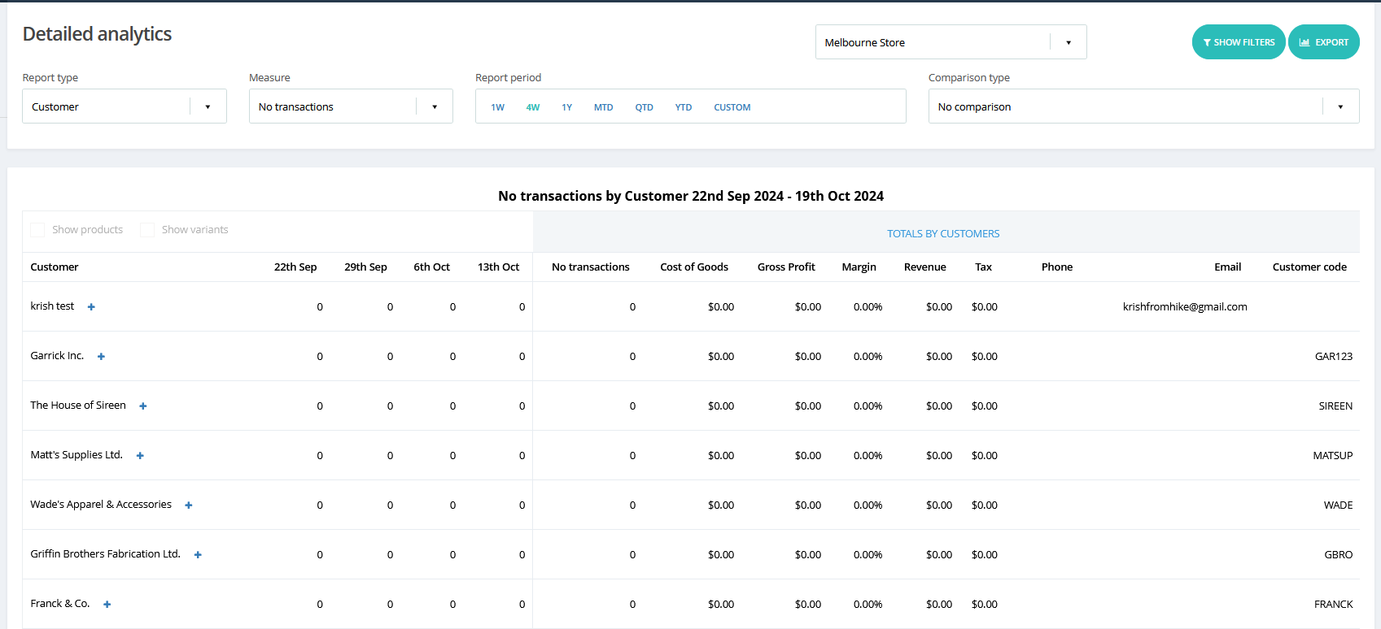Select the YTD report period

pos(684,107)
